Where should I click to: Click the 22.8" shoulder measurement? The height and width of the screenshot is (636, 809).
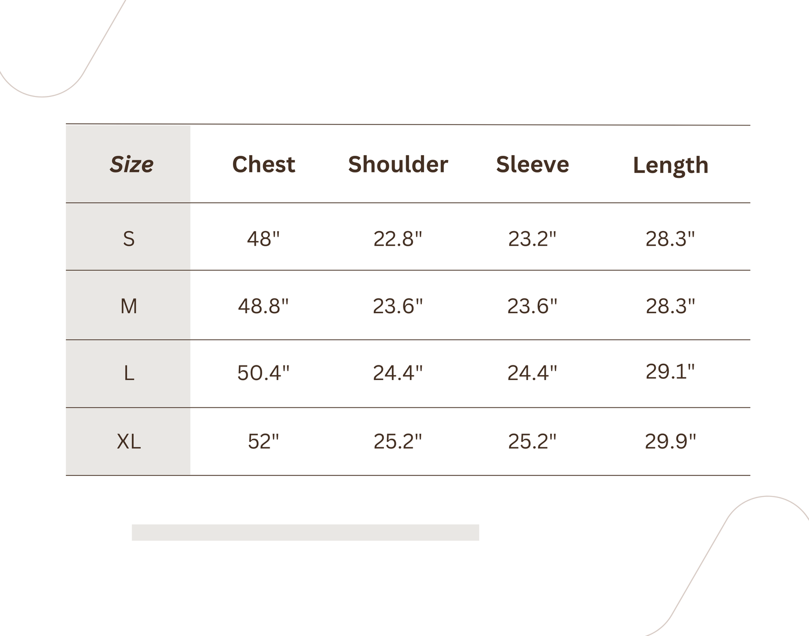[398, 238]
